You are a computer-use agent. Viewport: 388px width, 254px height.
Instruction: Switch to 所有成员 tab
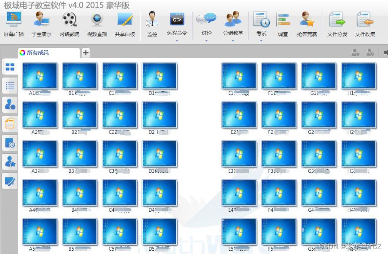49,52
